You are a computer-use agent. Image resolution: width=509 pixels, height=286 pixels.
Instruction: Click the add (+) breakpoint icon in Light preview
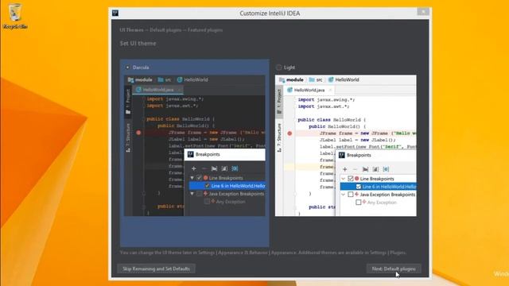pos(345,169)
